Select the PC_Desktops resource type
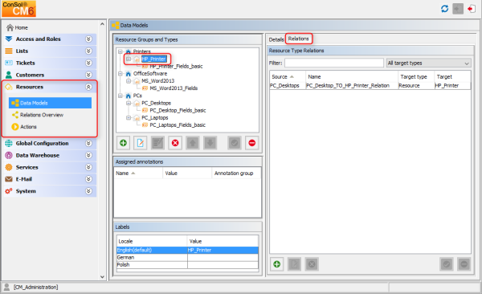Image resolution: width=482 pixels, height=294 pixels. coord(156,104)
